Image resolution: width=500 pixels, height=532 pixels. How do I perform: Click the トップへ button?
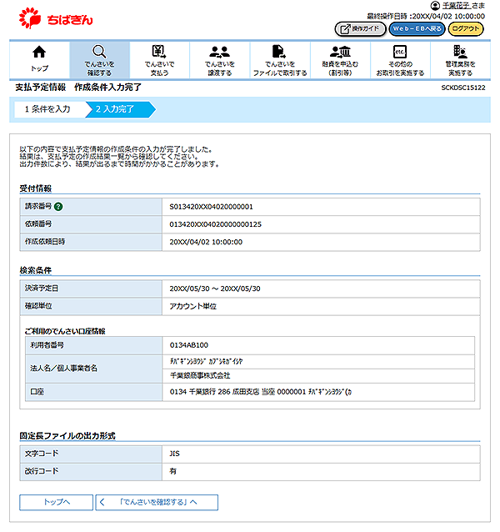tap(57, 502)
